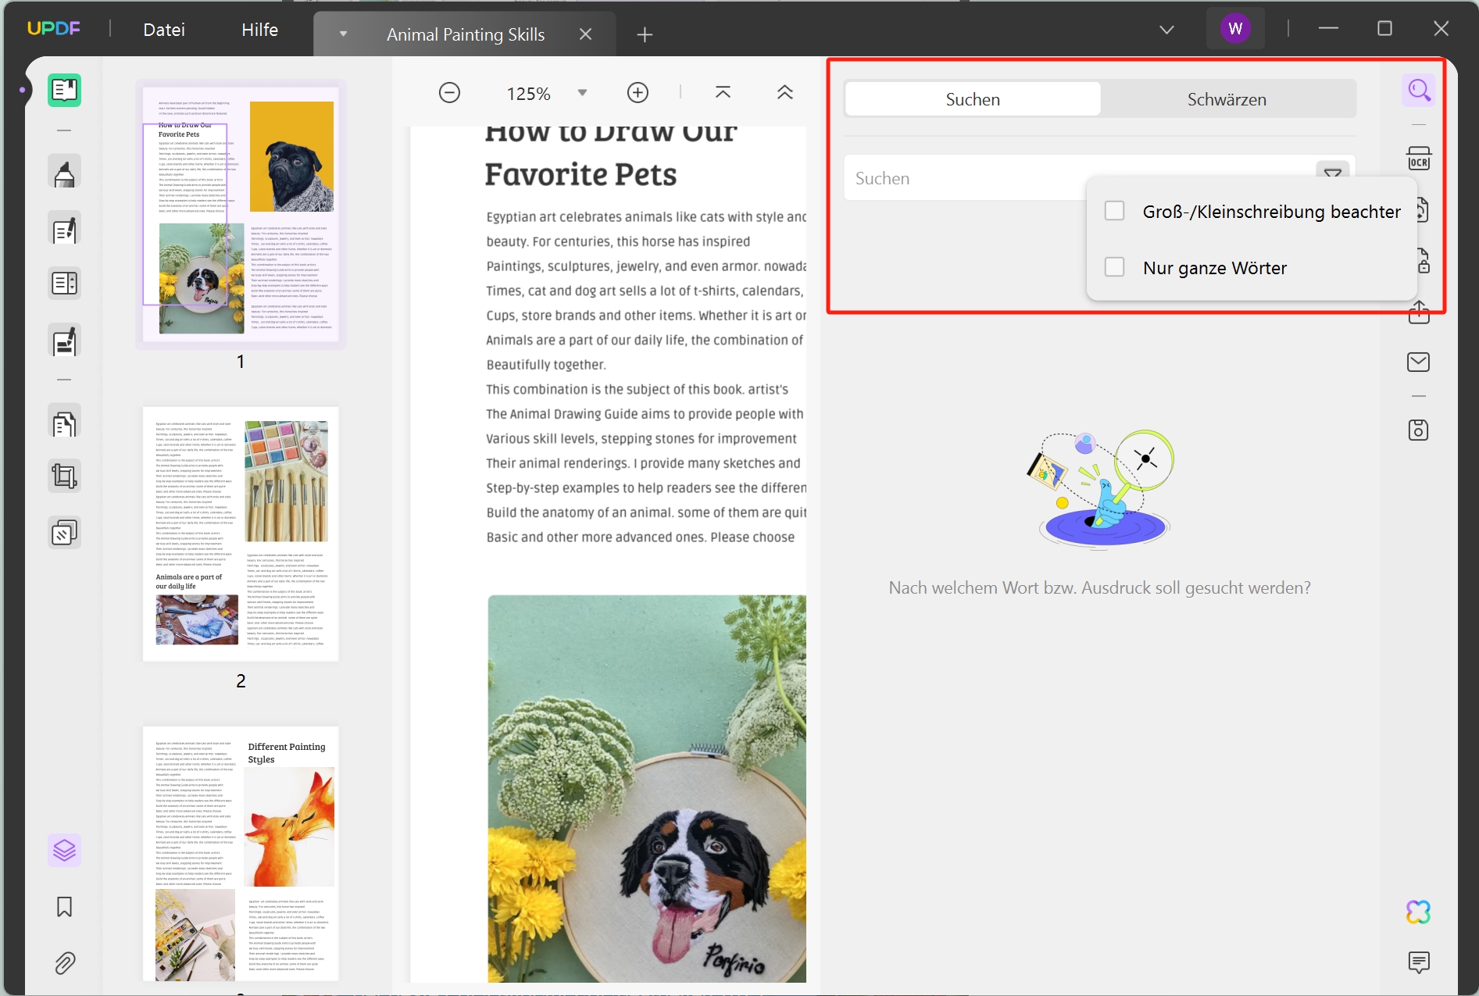This screenshot has height=996, width=1479.
Task: Go to the previous page
Action: pos(785,93)
